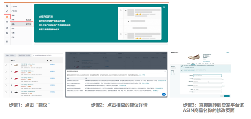Click the info icon beside 商品 header

point(14,61)
